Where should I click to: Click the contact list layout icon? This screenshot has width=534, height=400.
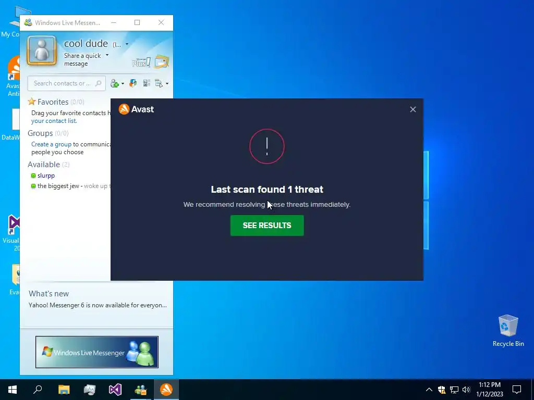147,83
